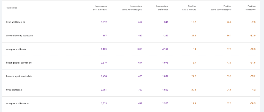Select the query 'air conditioning scottsdale'

point(20,36)
